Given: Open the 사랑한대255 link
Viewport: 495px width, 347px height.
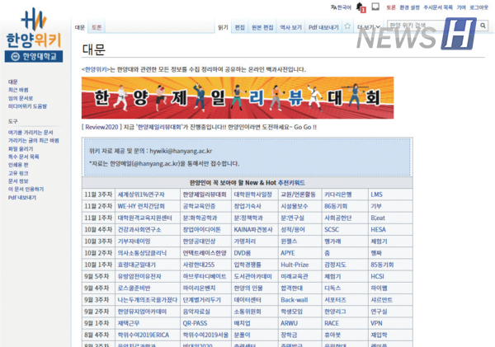Looking at the screenshot, I should coord(199,265).
